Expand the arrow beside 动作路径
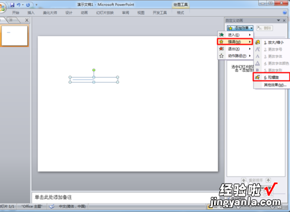The image size is (290, 212). click(250, 56)
